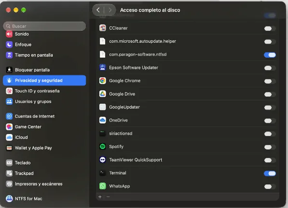Click the GoogleUpdater icon
This screenshot has width=288, height=208.
click(102, 107)
